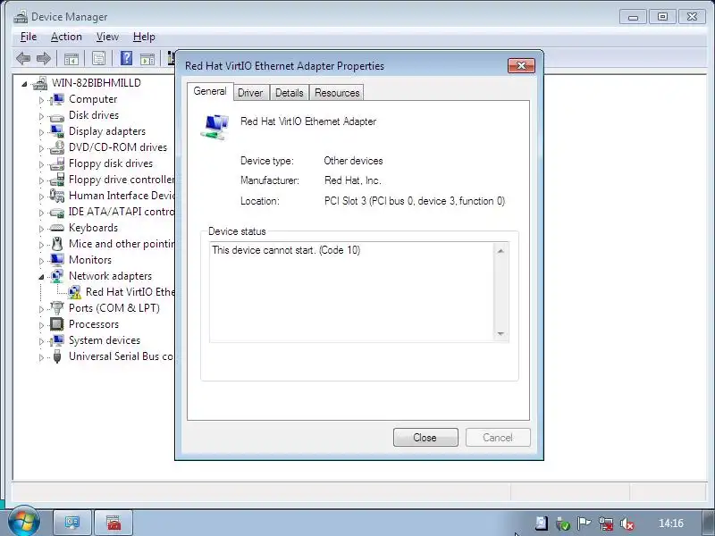Collapse the Network adapters node
This screenshot has height=536, width=715.
[x=41, y=277]
